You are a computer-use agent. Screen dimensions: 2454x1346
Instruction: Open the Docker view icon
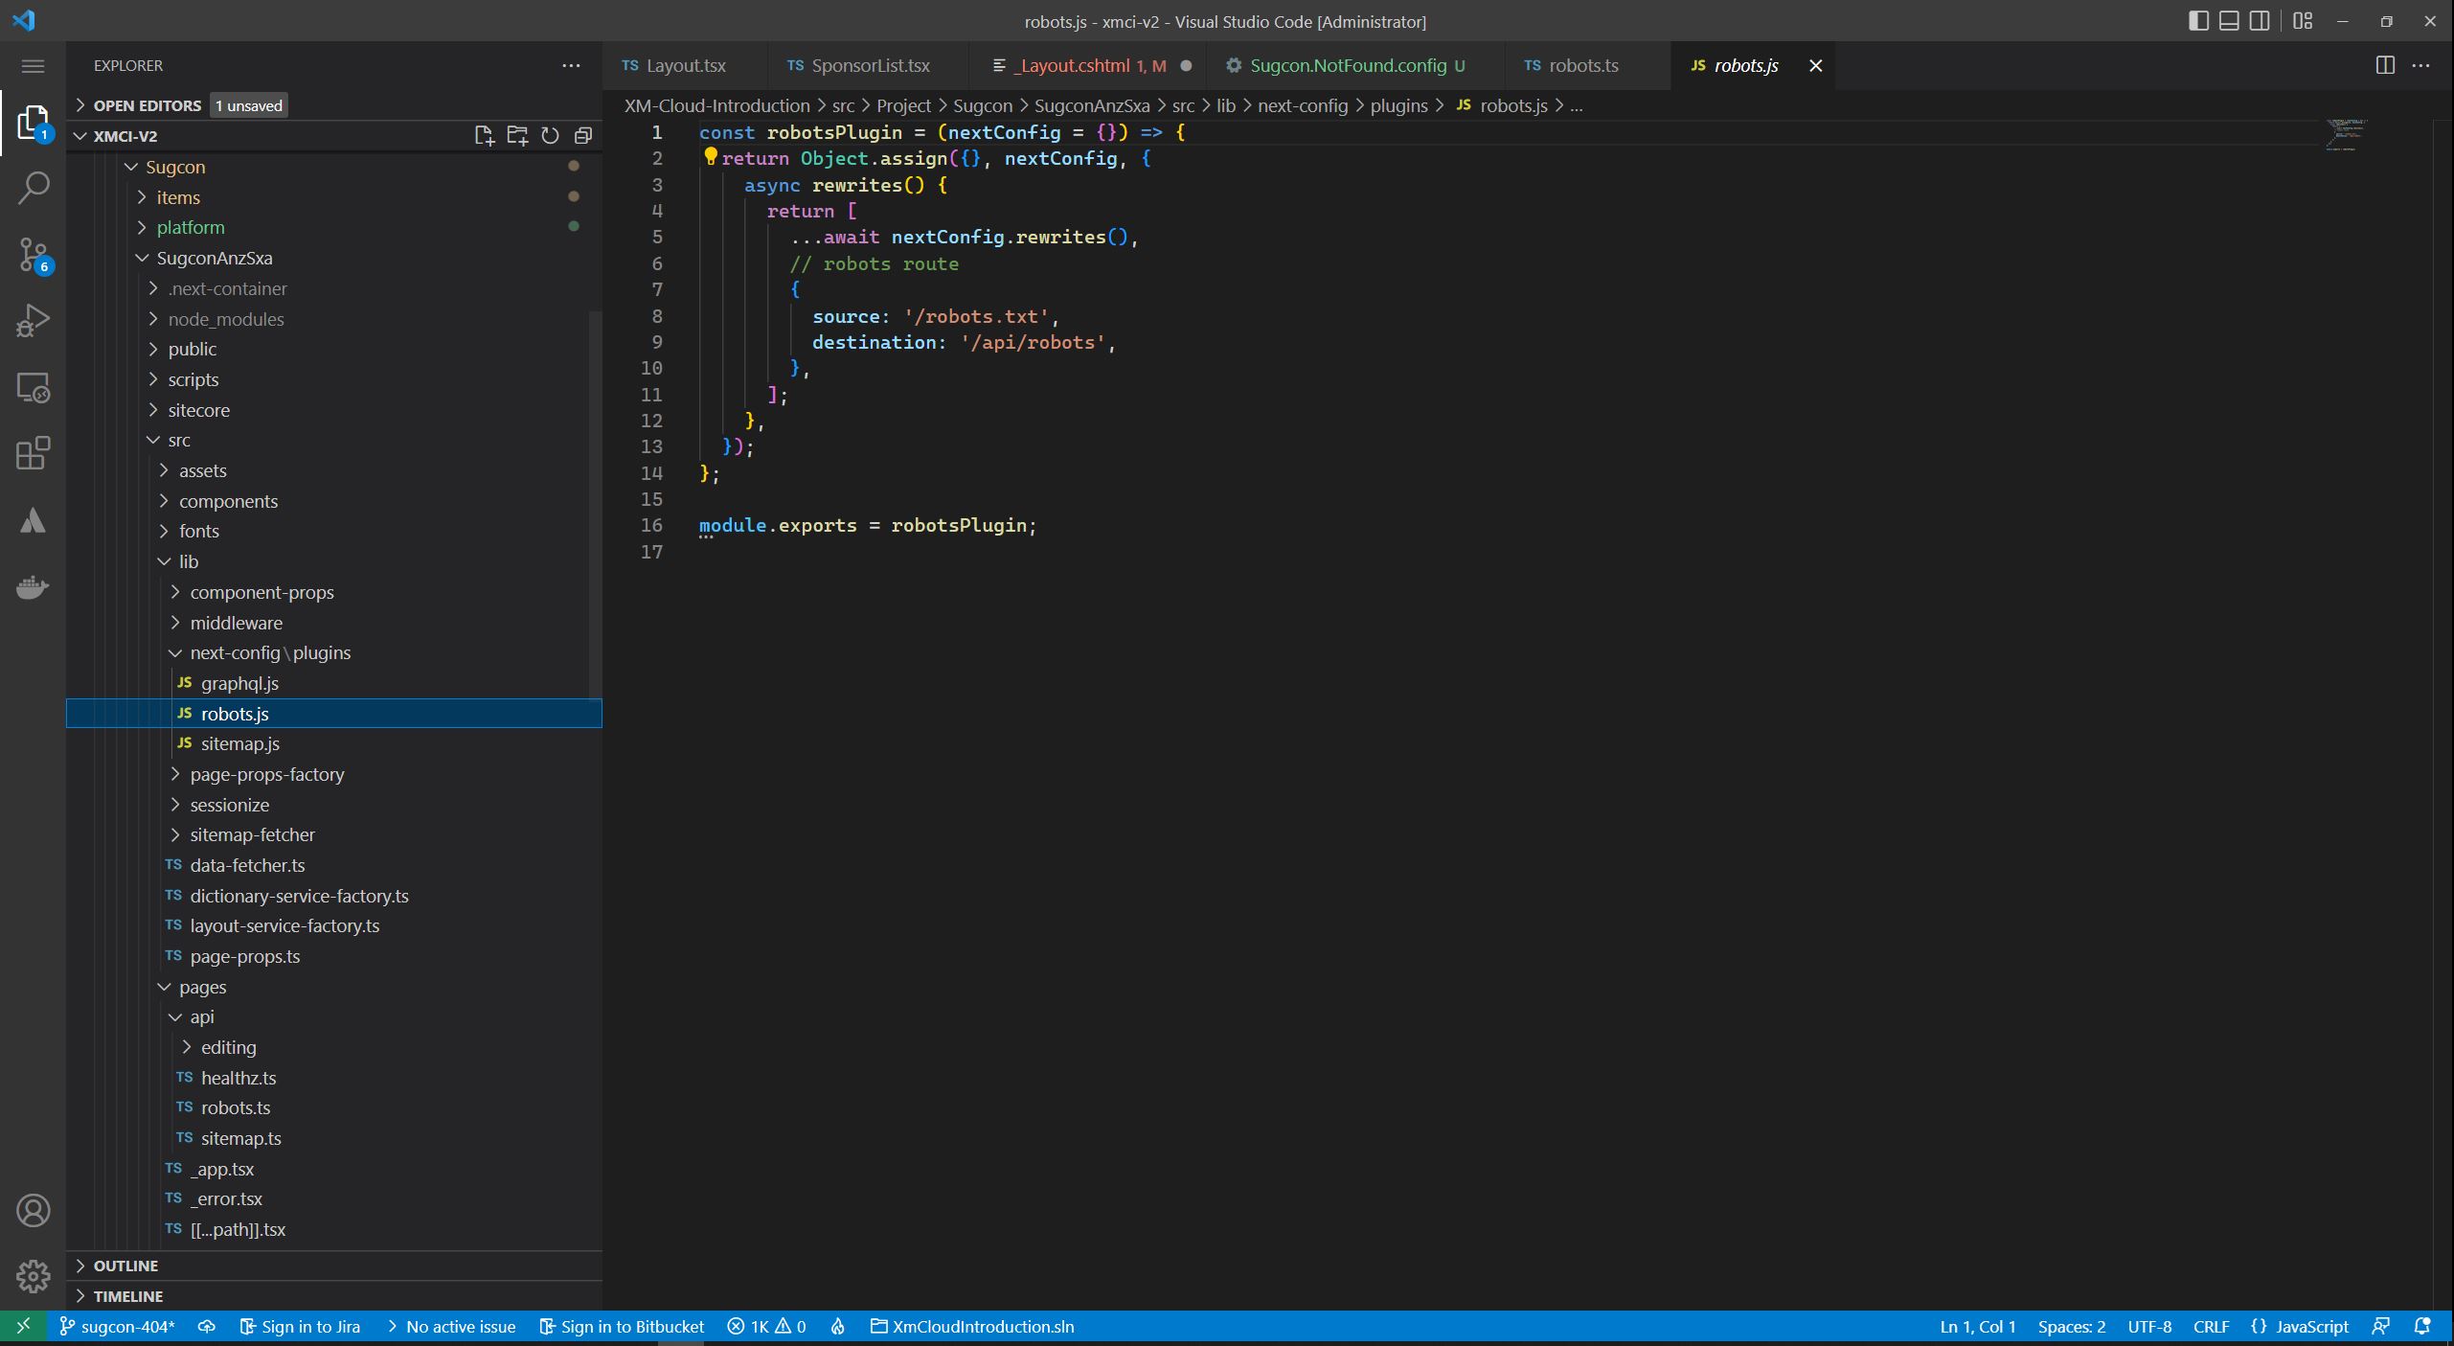tap(33, 586)
